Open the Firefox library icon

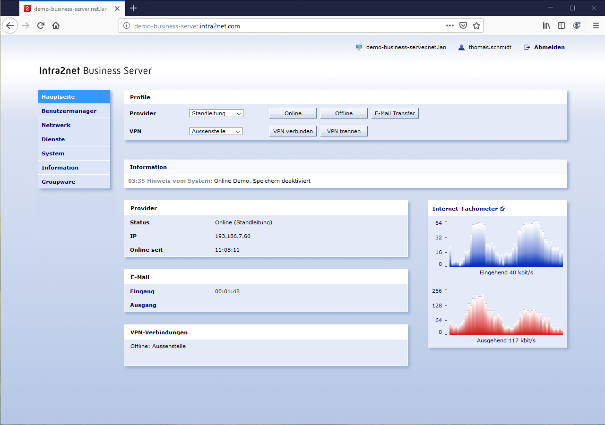pos(546,25)
